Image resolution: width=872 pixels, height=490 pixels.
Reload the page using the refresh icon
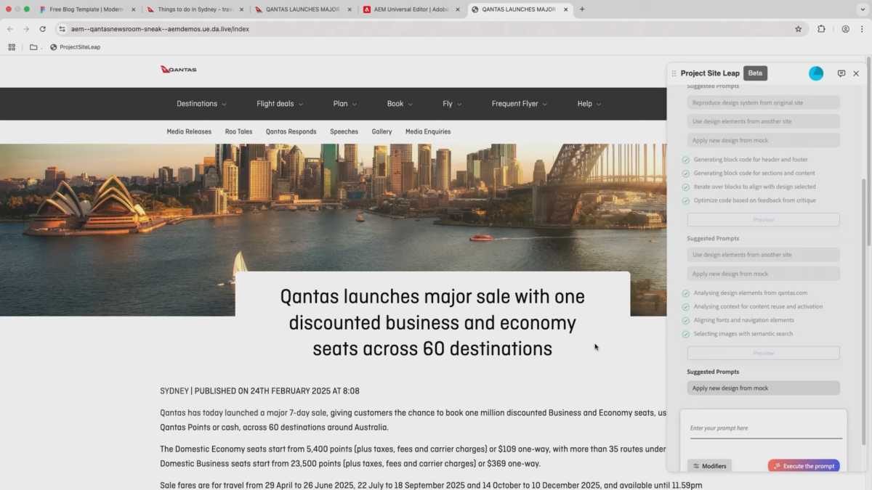pos(43,29)
